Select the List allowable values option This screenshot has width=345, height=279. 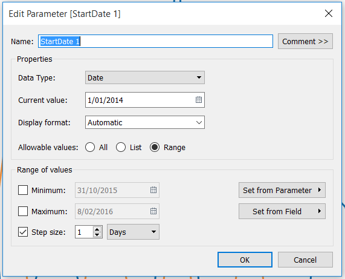(121, 147)
